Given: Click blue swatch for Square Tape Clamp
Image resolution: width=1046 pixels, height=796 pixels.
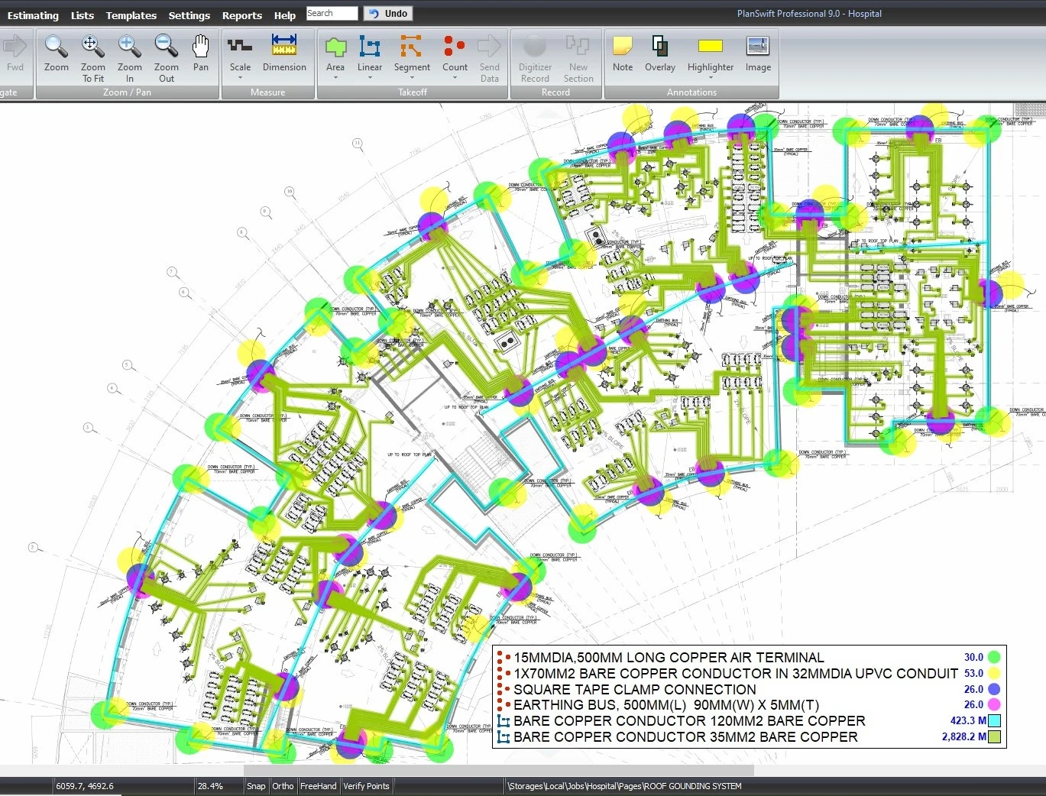Looking at the screenshot, I should click(x=994, y=689).
